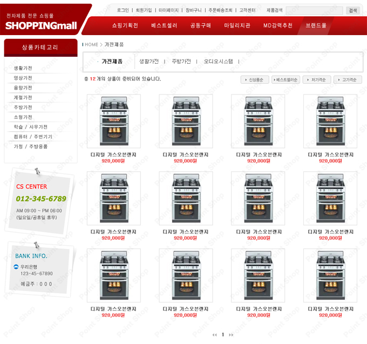The image size is (367, 344).
Task: Open the 장바구니 cart link
Action: [194, 10]
